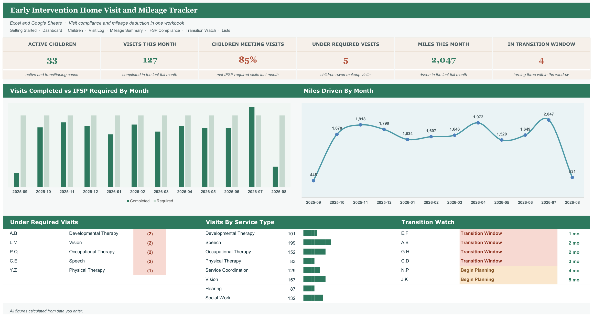Click the Transition Watch section header
The height and width of the screenshot is (316, 593).
pyautogui.click(x=428, y=222)
